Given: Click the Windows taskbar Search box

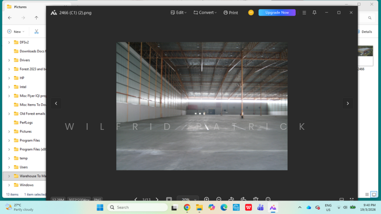Looking at the screenshot, I should tap(137, 207).
